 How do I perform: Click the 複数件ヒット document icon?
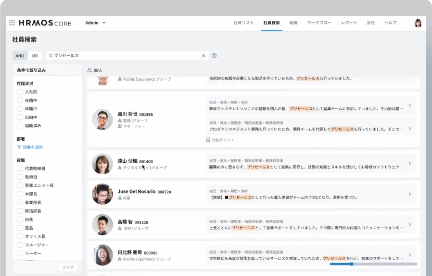208,140
